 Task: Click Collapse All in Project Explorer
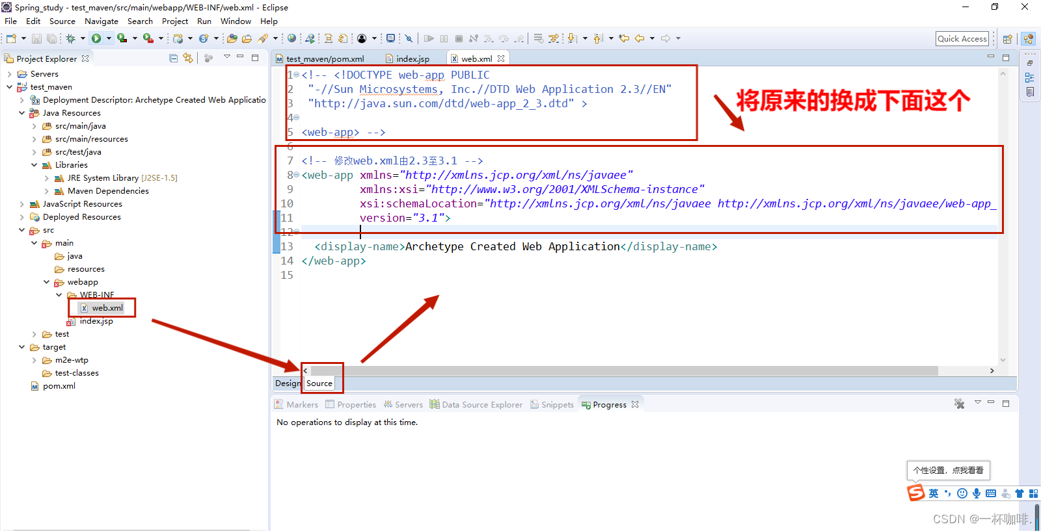173,58
